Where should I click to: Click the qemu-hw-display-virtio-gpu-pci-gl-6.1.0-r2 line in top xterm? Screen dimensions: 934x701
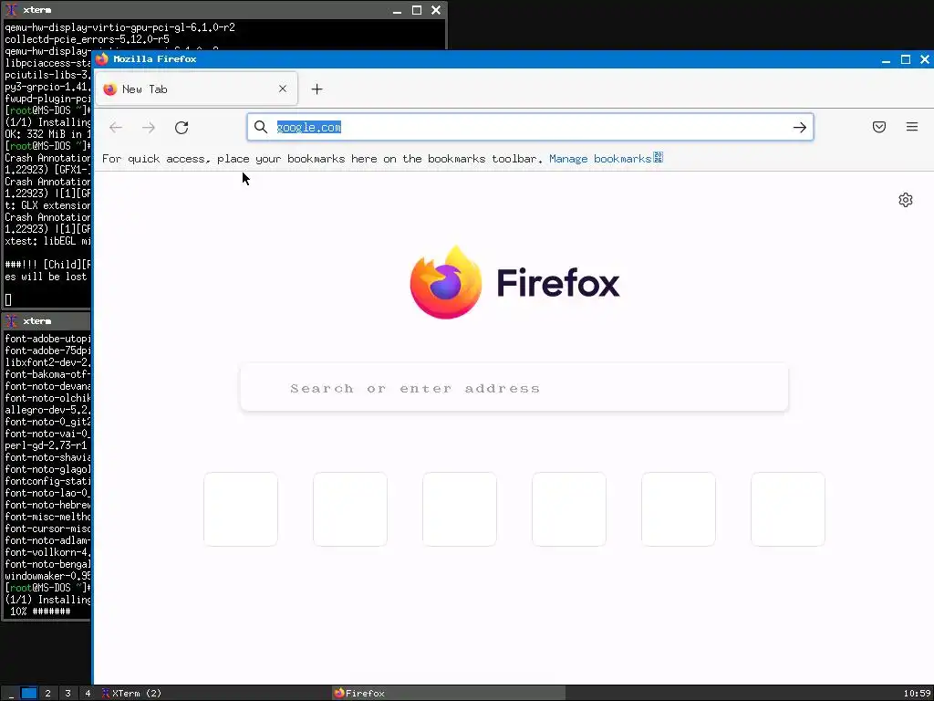pos(119,27)
